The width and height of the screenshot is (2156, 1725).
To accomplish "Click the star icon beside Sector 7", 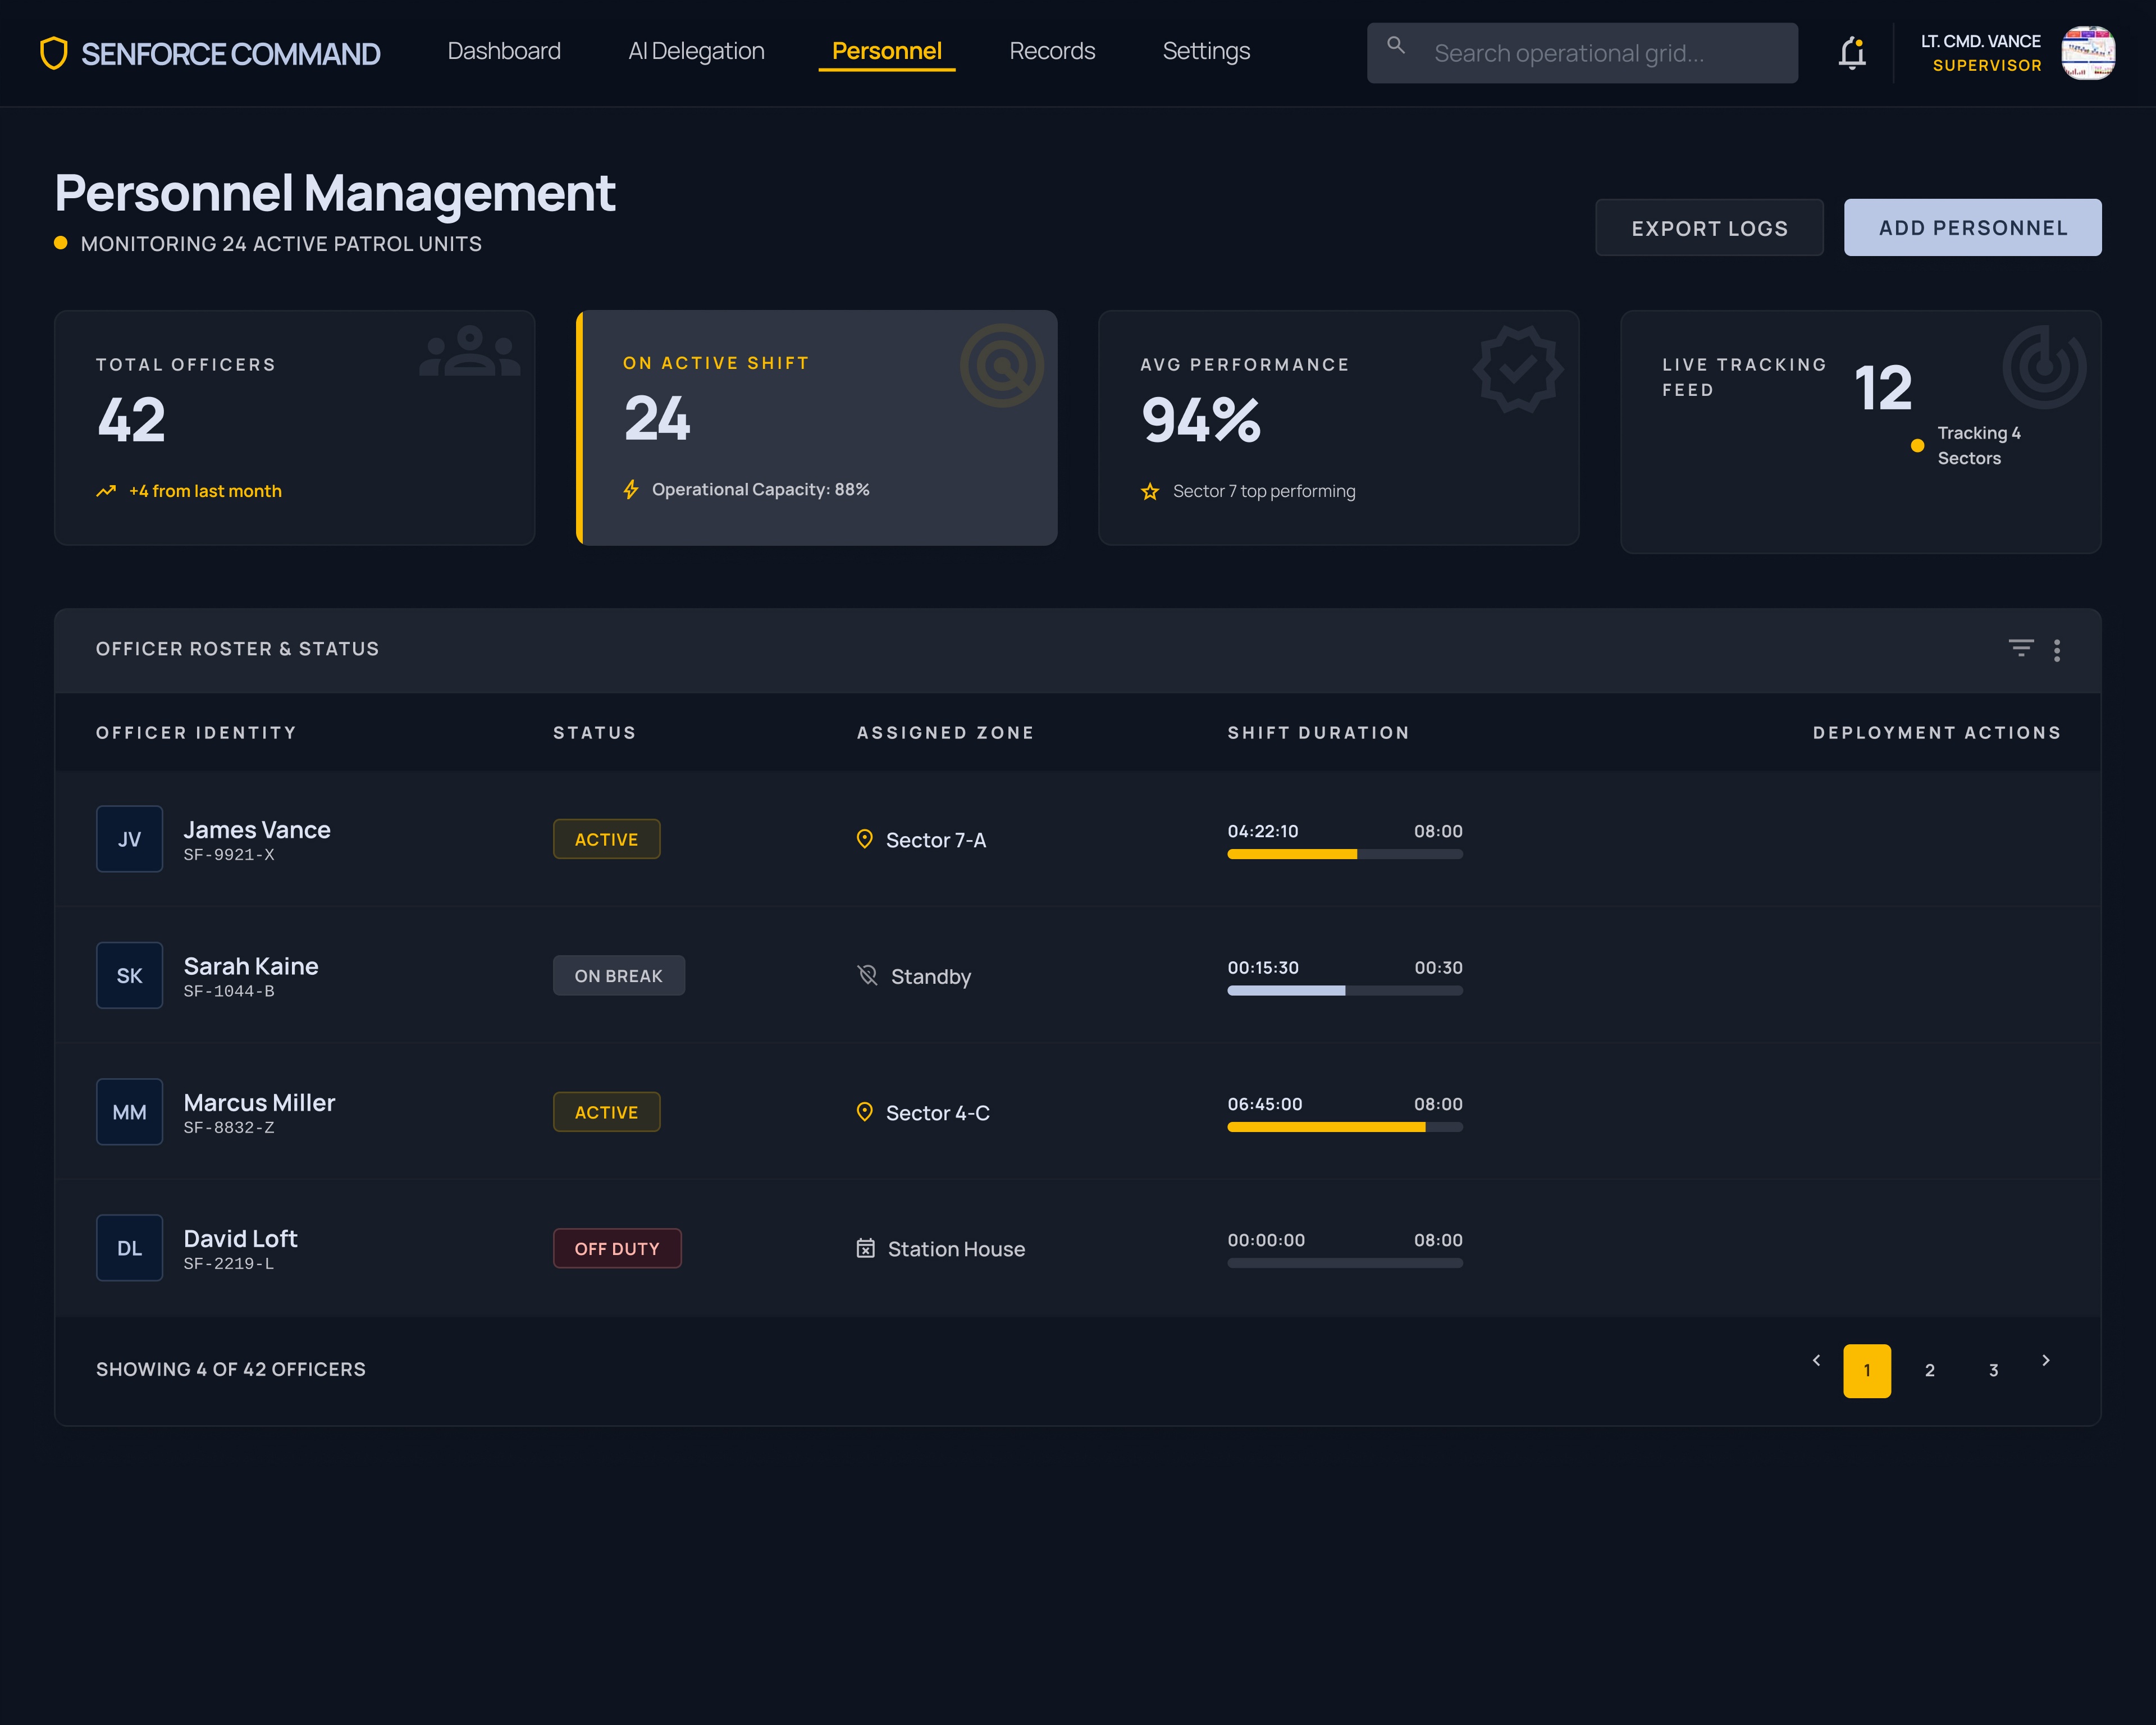I will (1150, 491).
